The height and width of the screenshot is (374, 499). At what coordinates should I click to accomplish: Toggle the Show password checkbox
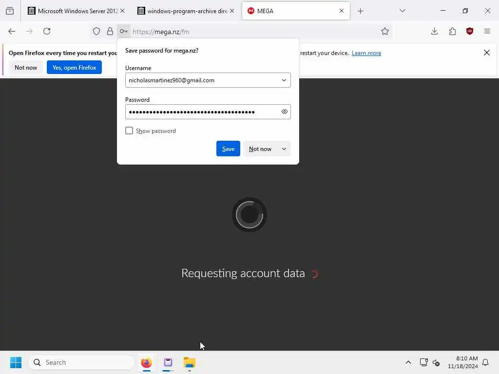(x=129, y=131)
